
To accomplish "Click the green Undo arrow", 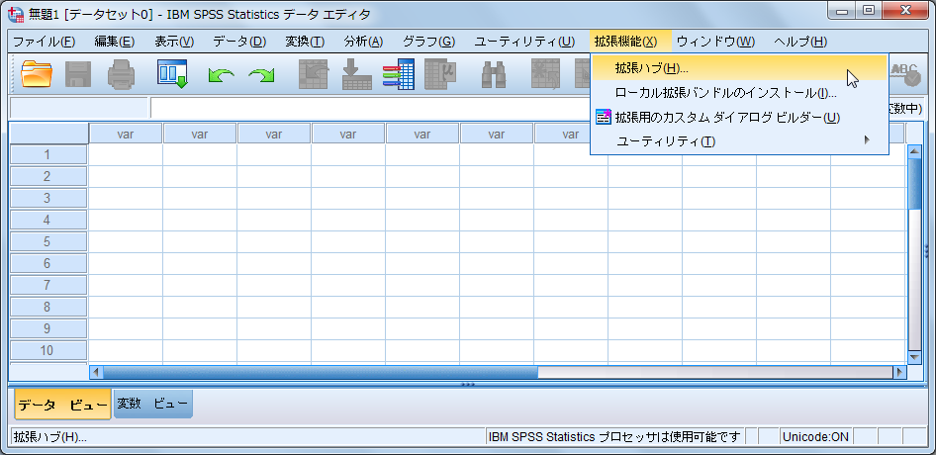I will (221, 74).
